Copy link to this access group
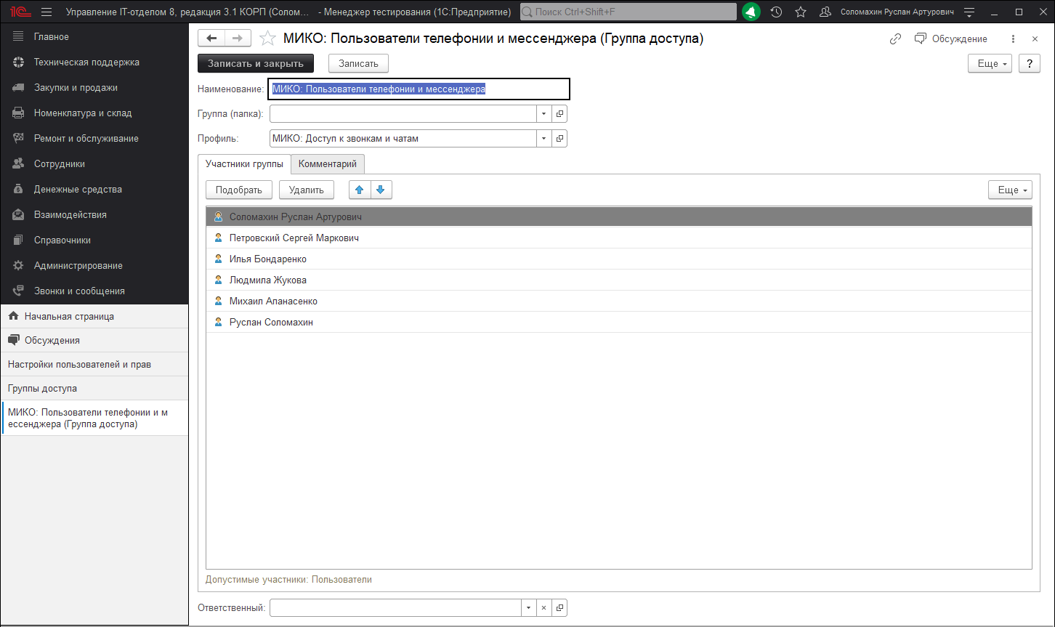This screenshot has width=1055, height=627. 895,39
